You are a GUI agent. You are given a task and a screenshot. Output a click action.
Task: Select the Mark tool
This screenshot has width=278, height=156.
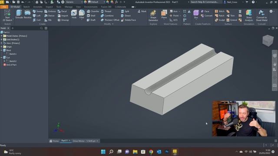click(x=142, y=11)
